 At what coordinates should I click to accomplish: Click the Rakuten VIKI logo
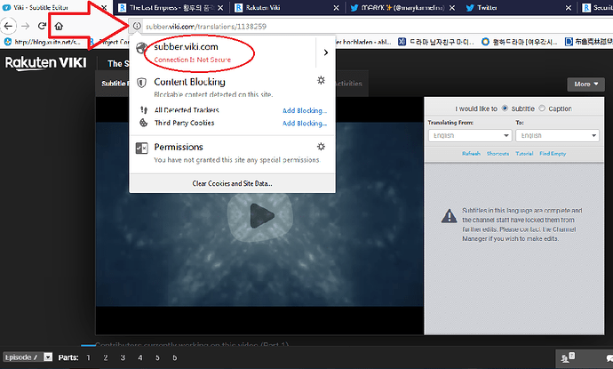[x=45, y=63]
